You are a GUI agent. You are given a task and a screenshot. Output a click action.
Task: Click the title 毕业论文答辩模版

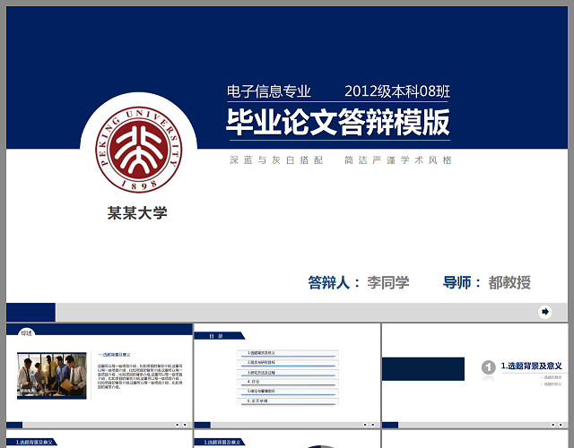pyautogui.click(x=338, y=122)
